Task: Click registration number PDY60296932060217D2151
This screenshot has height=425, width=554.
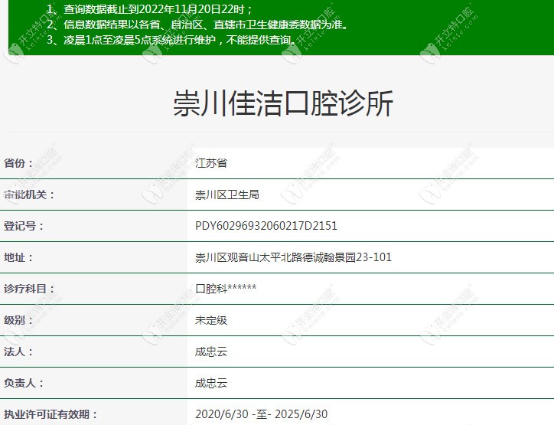Action: tap(266, 226)
